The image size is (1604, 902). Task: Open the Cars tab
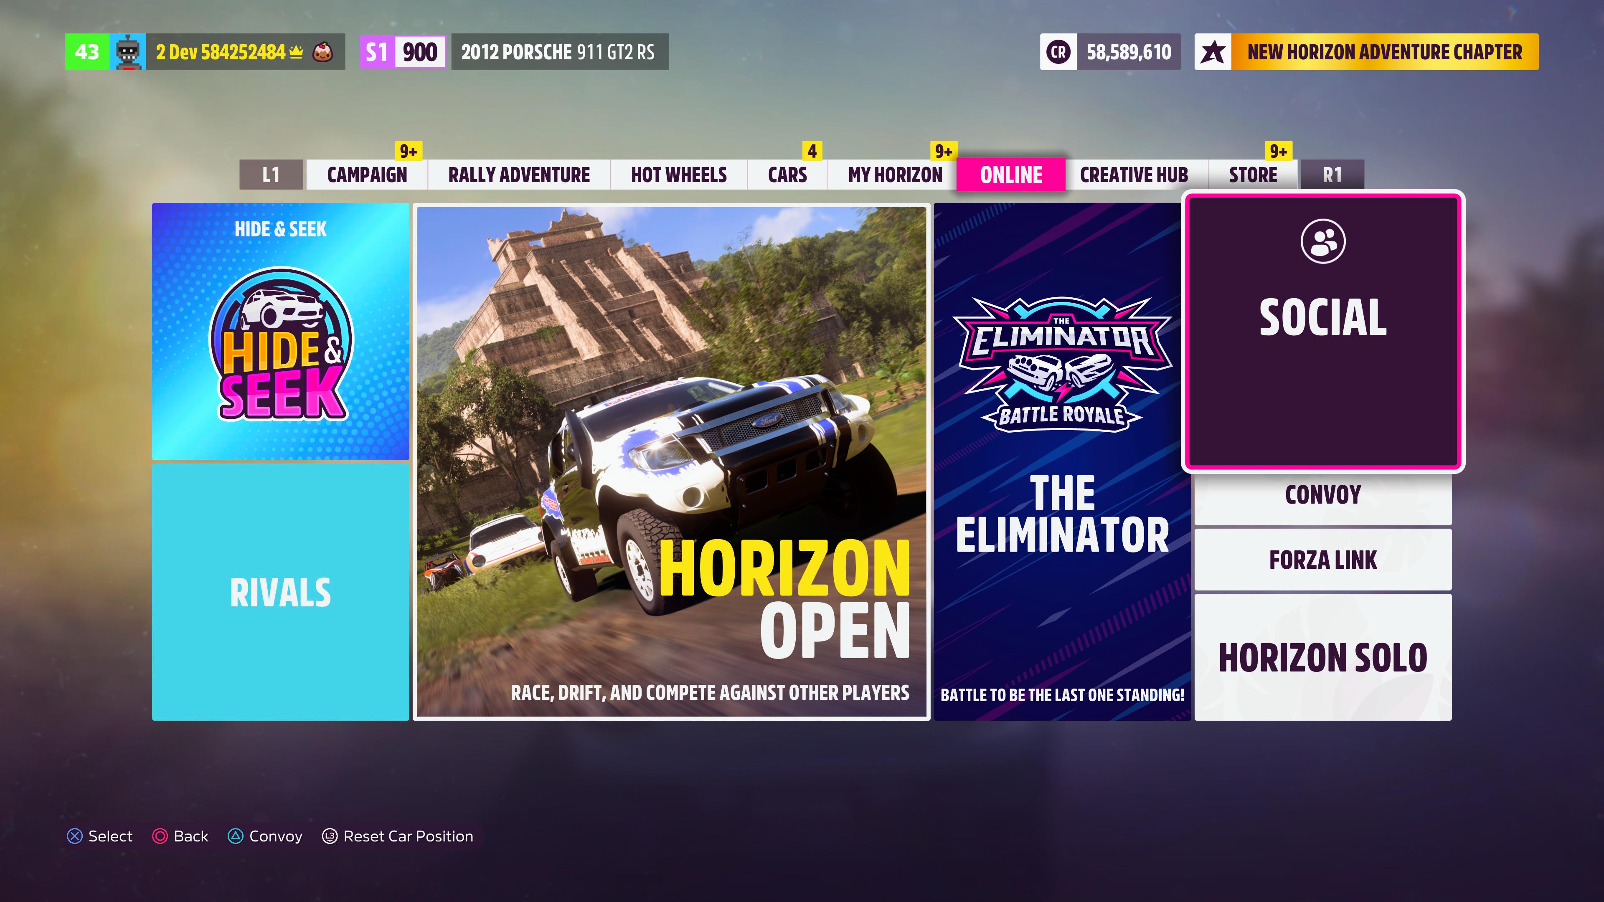tap(788, 175)
